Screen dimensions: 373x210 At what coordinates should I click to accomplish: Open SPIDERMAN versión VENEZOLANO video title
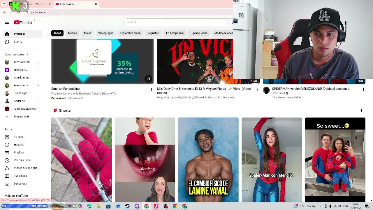click(x=311, y=89)
